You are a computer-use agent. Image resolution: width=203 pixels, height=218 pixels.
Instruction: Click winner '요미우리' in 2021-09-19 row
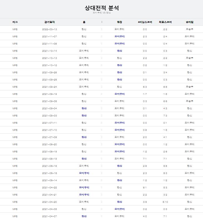pyautogui.click(x=189, y=94)
